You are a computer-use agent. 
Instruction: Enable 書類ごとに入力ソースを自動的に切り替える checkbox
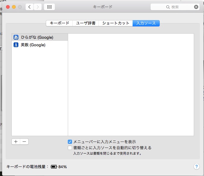pyautogui.click(x=70, y=148)
